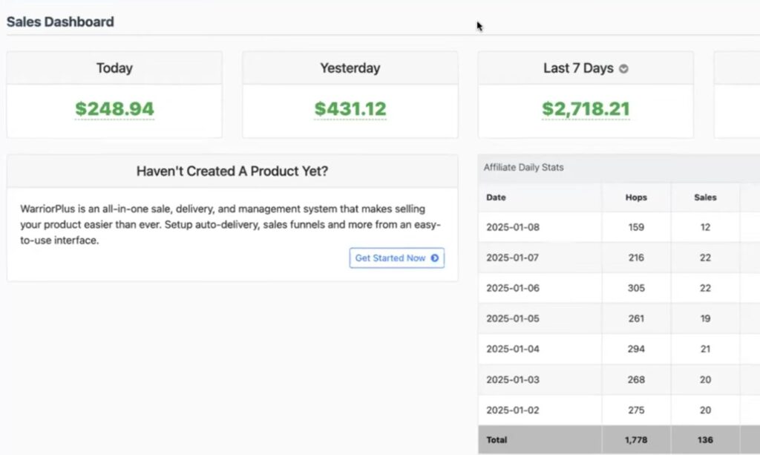The width and height of the screenshot is (760, 455).
Task: Open today's $248.94 sales amount
Action: point(114,109)
